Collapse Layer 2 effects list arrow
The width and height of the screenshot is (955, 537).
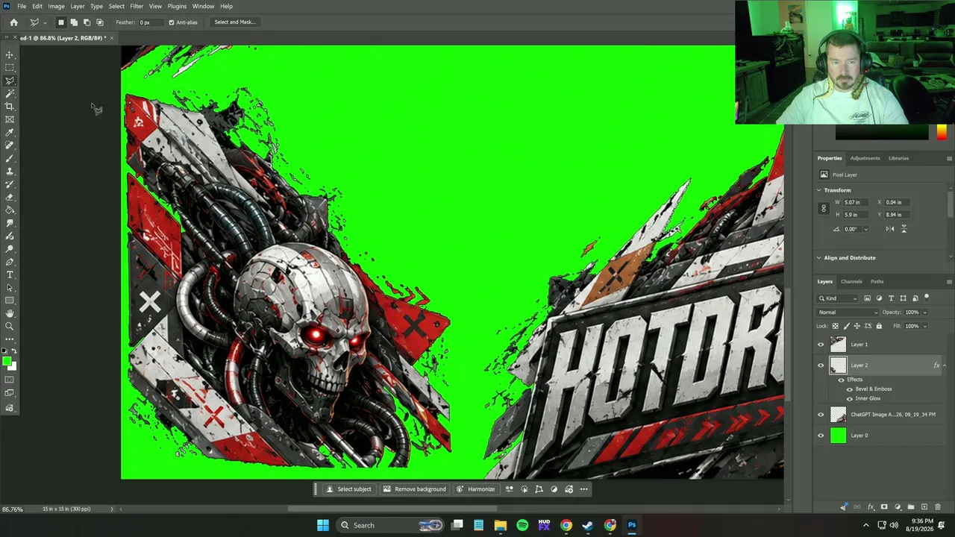pyautogui.click(x=945, y=365)
